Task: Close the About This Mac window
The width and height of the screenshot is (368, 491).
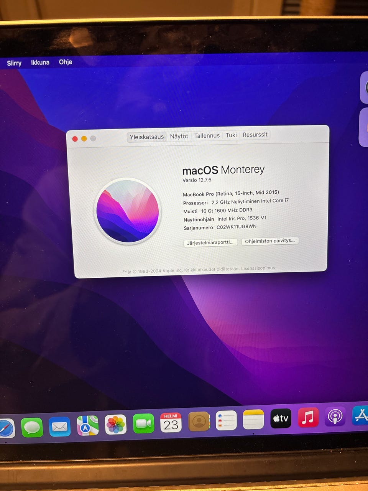Action: click(75, 139)
